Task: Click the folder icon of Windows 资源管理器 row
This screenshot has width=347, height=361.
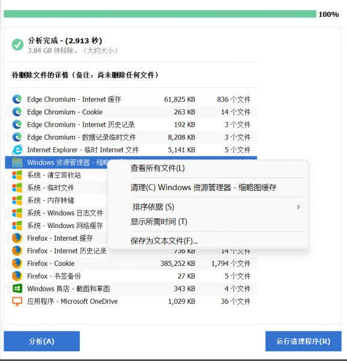Action: 17,162
